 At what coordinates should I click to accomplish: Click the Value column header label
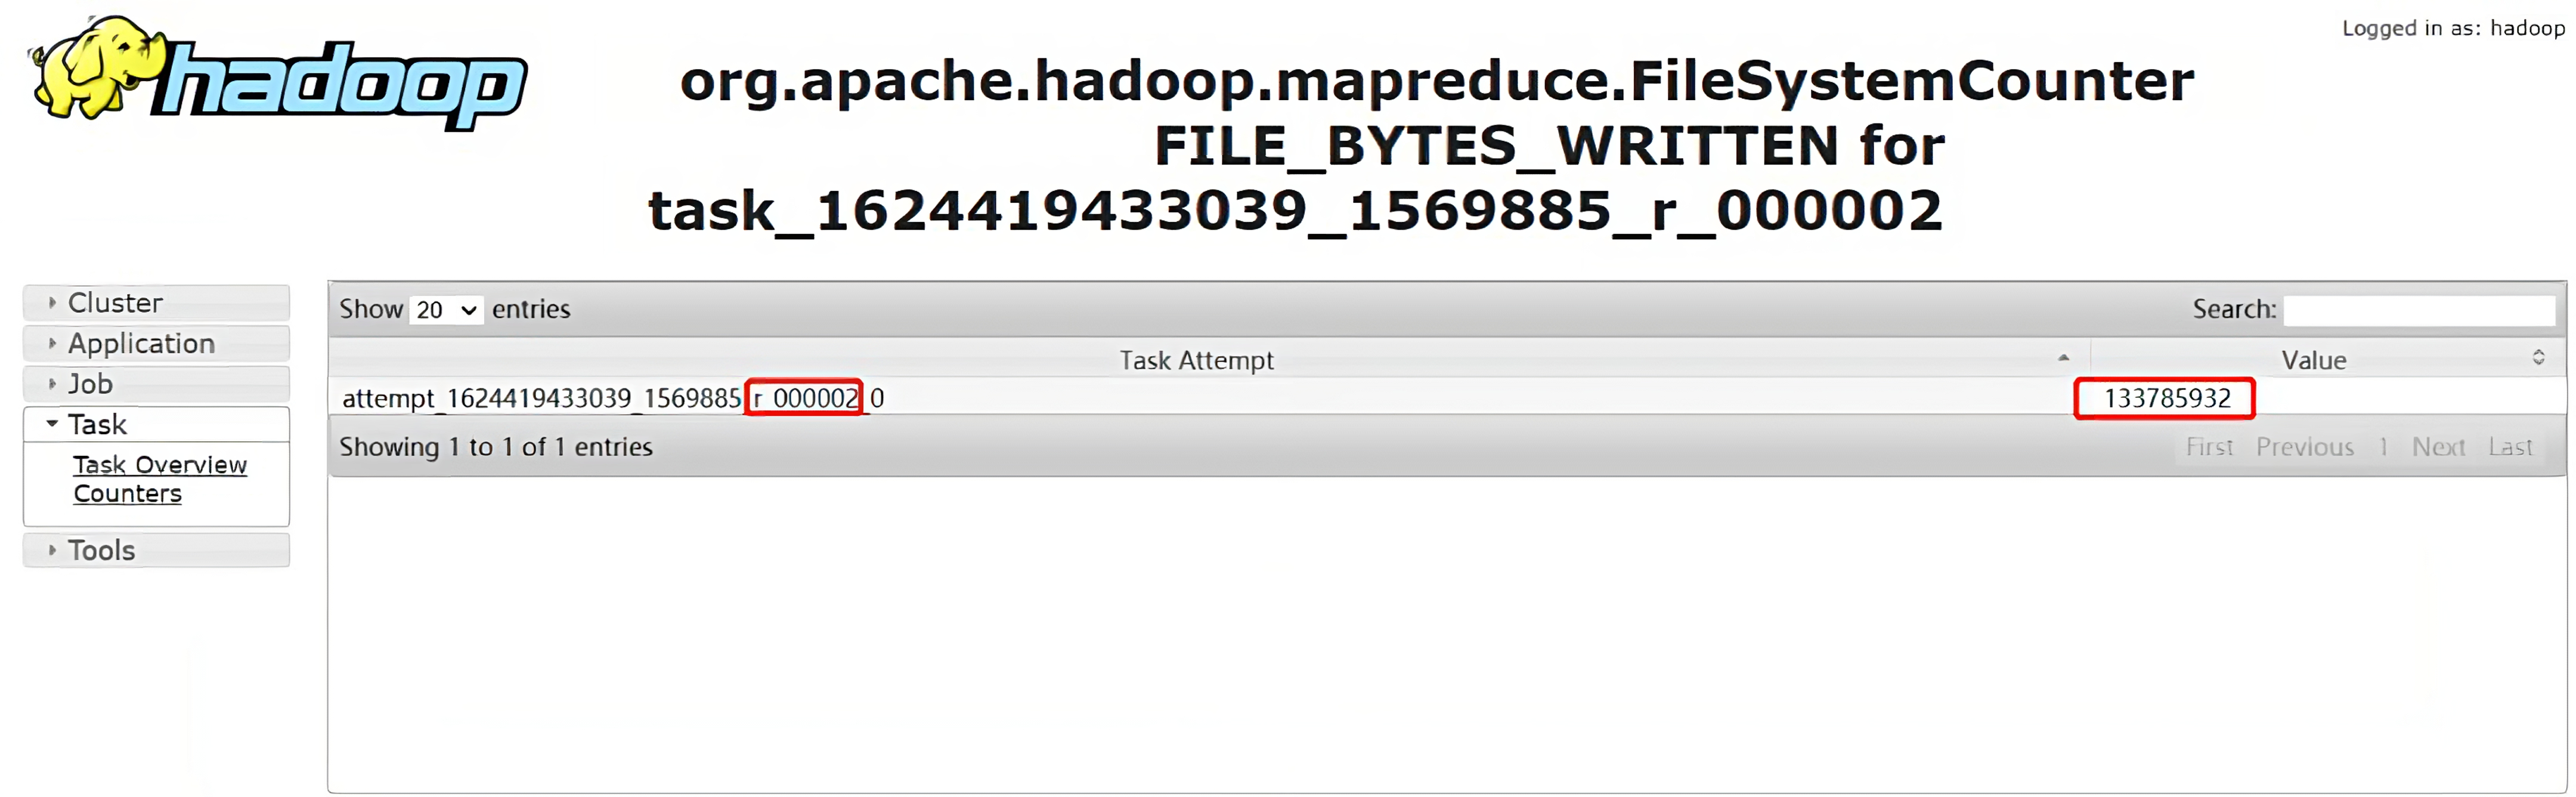[2314, 360]
